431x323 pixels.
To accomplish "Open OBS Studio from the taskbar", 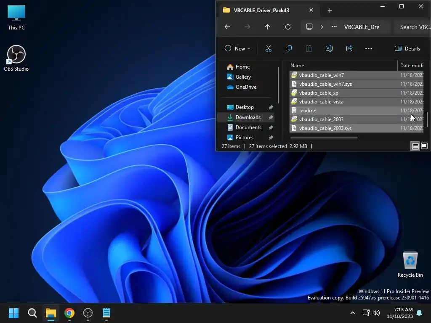I will tap(88, 313).
